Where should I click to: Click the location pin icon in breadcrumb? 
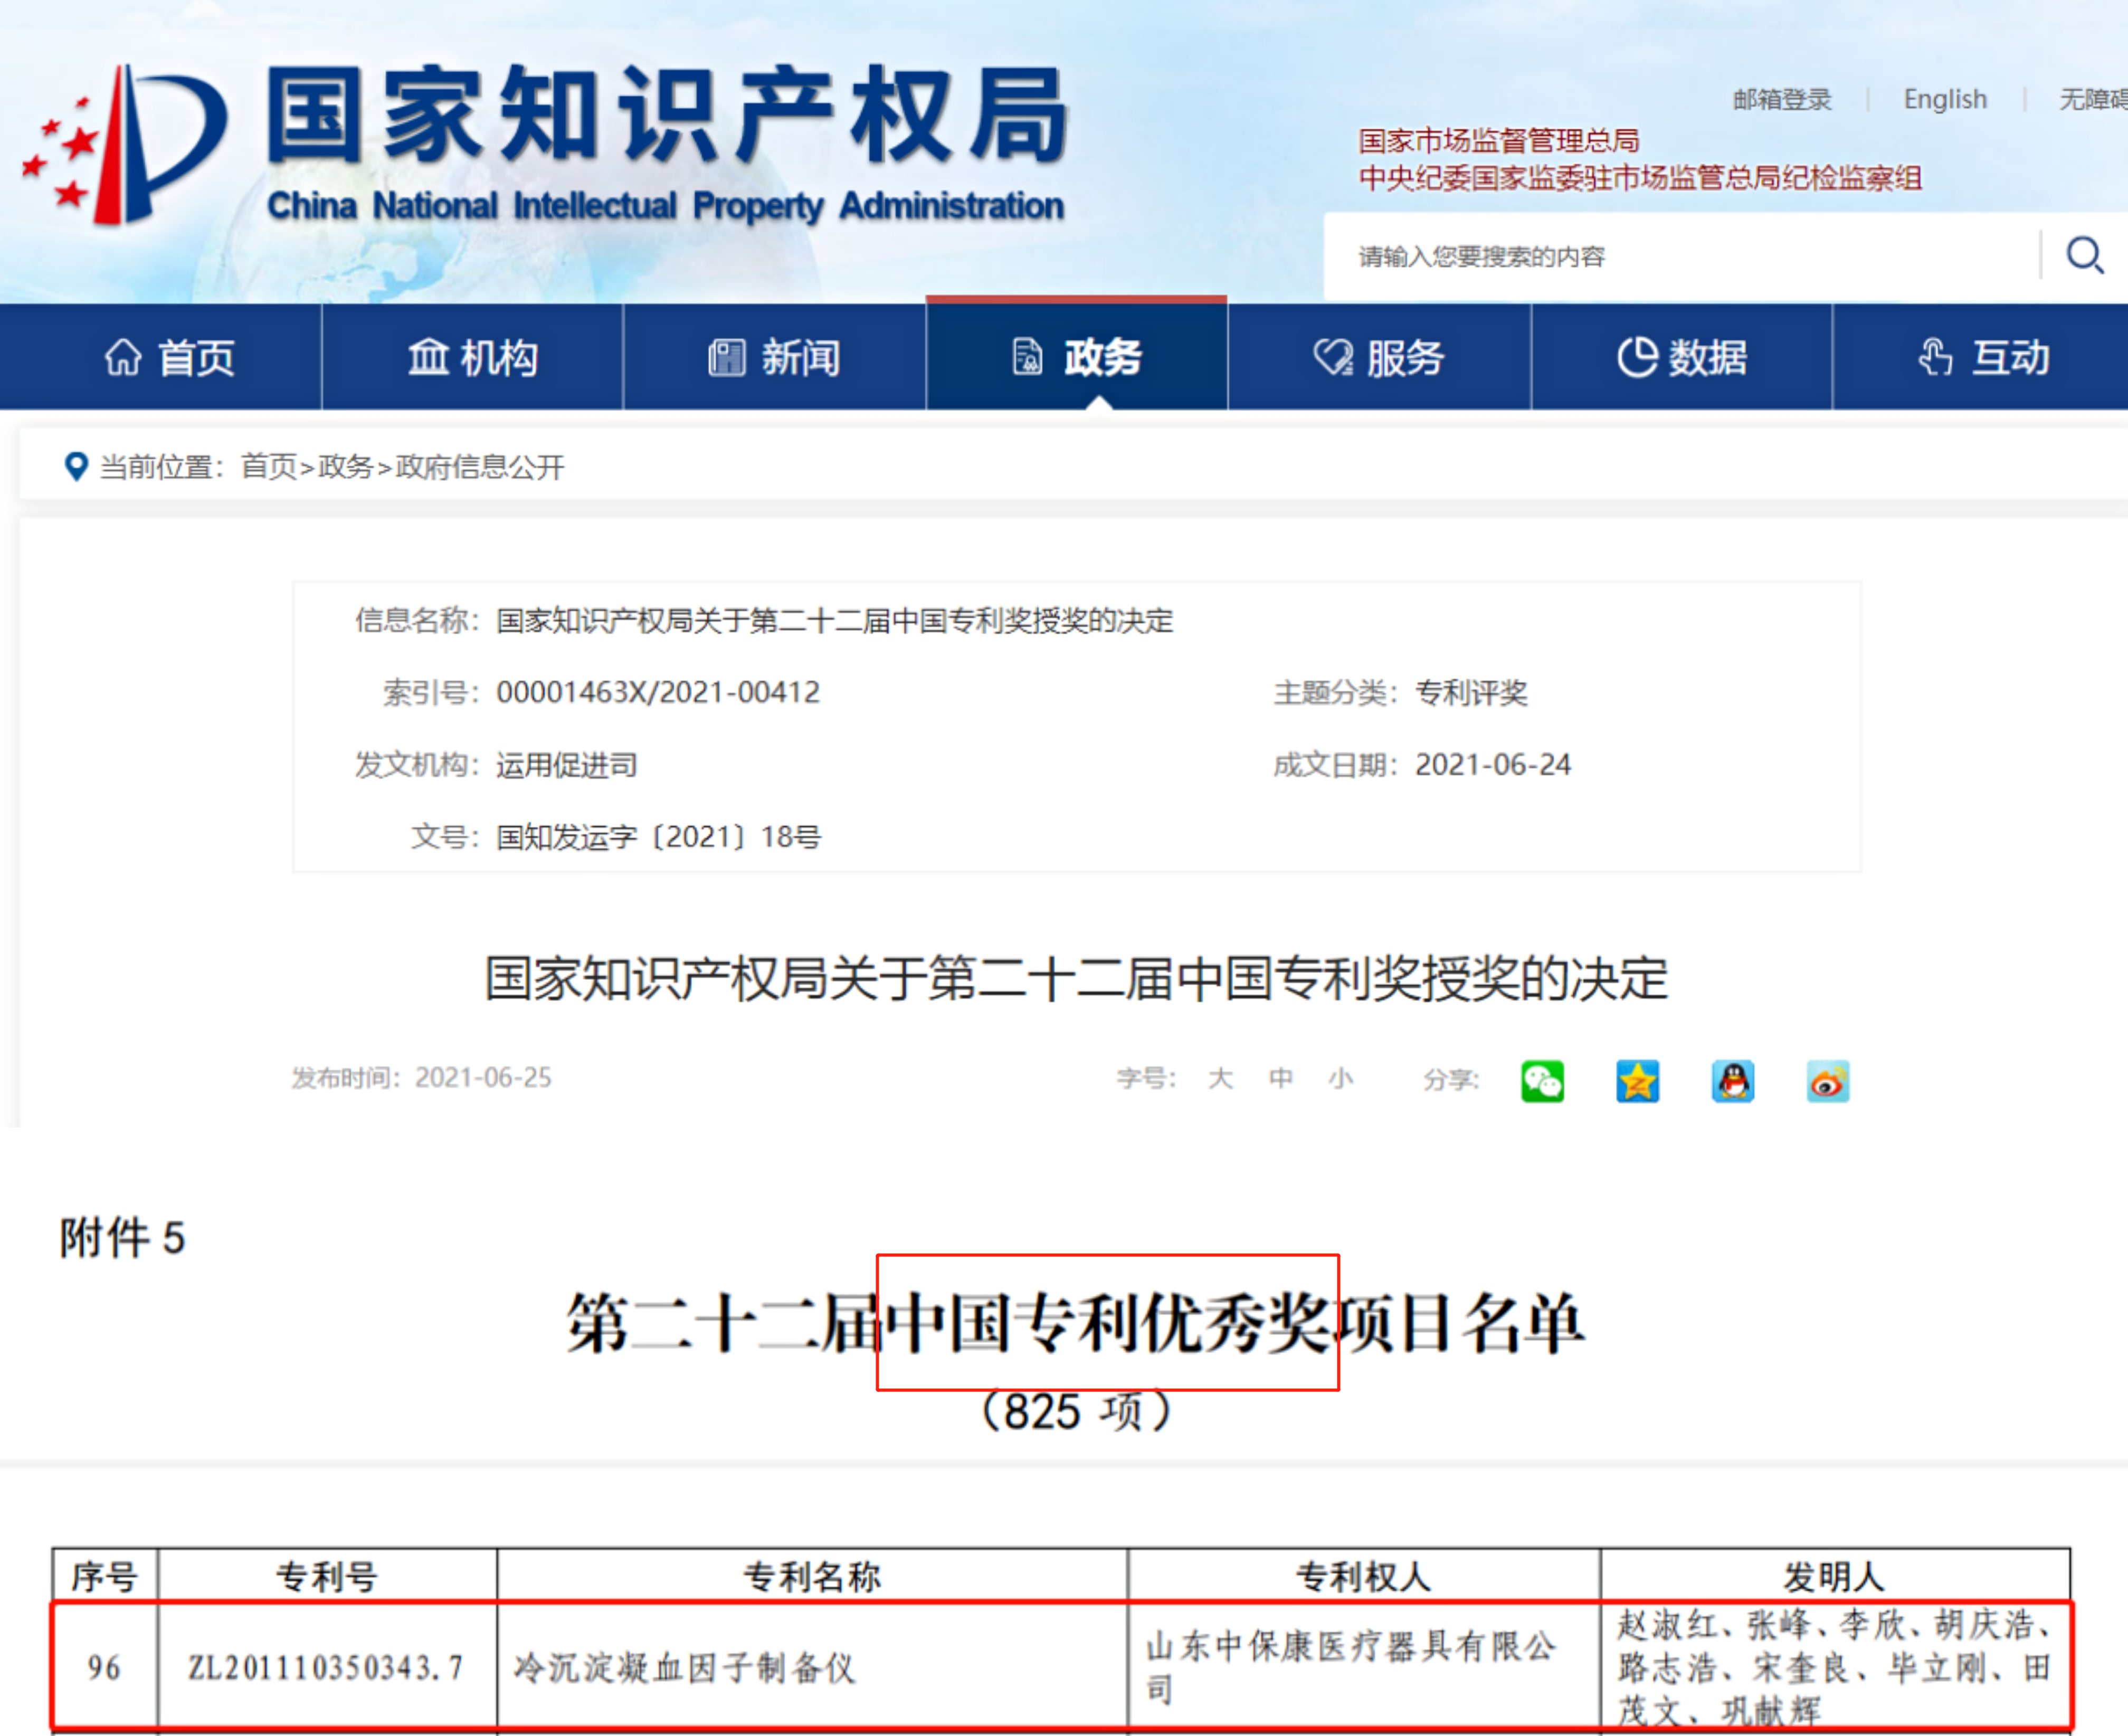tap(76, 466)
